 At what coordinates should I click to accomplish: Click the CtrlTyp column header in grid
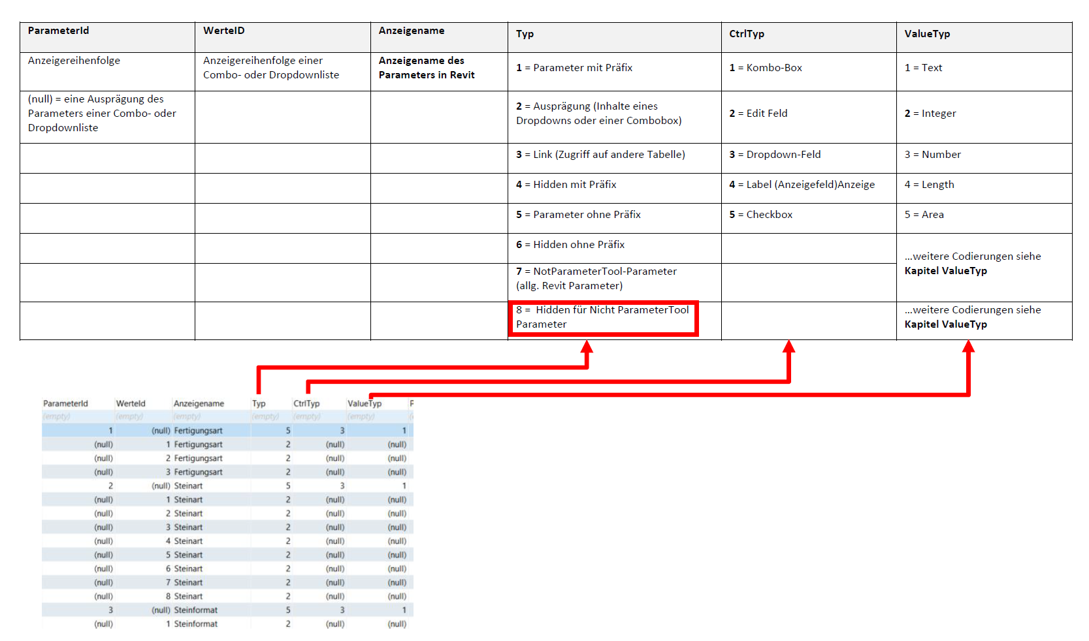tap(306, 403)
